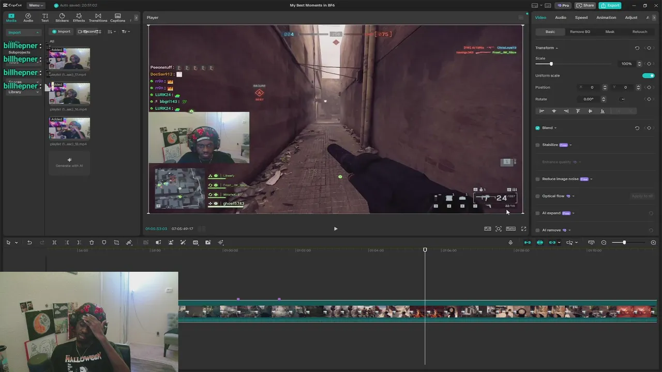Viewport: 662px width, 372px height.
Task: Open the Audio panel icon
Action: (28, 18)
